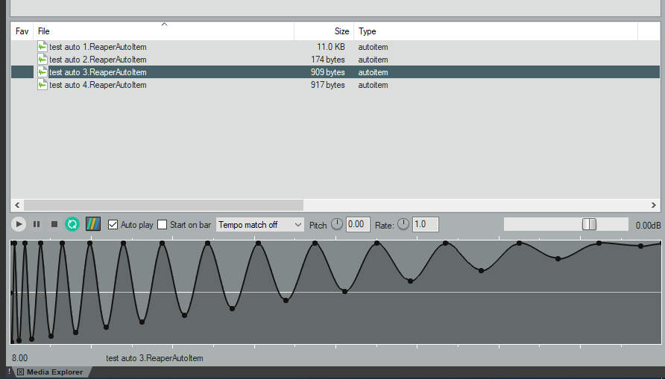Click scroll right arrow of file list
Screen dimensions: 665x379
click(654, 205)
